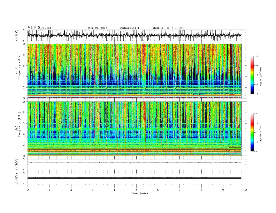Click the "ch.1 Frequency (kHz)" axis label
The width and height of the screenshot is (276, 213).
click(18, 67)
